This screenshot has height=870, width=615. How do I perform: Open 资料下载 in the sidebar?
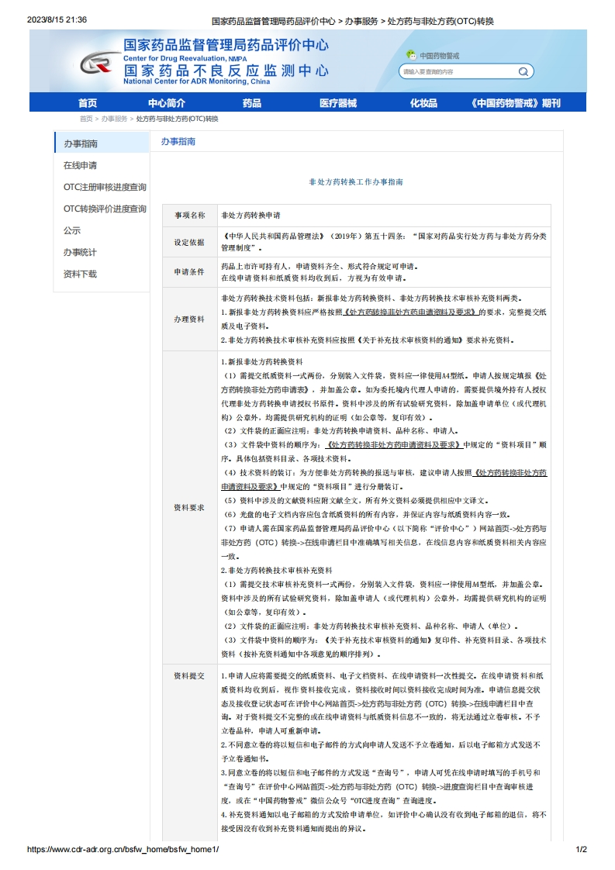(x=81, y=274)
